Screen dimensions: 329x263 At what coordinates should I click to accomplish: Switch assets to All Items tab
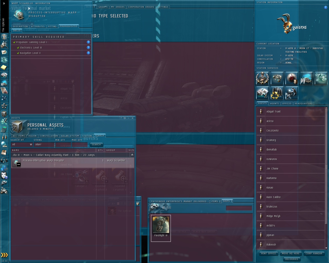pos(19,136)
